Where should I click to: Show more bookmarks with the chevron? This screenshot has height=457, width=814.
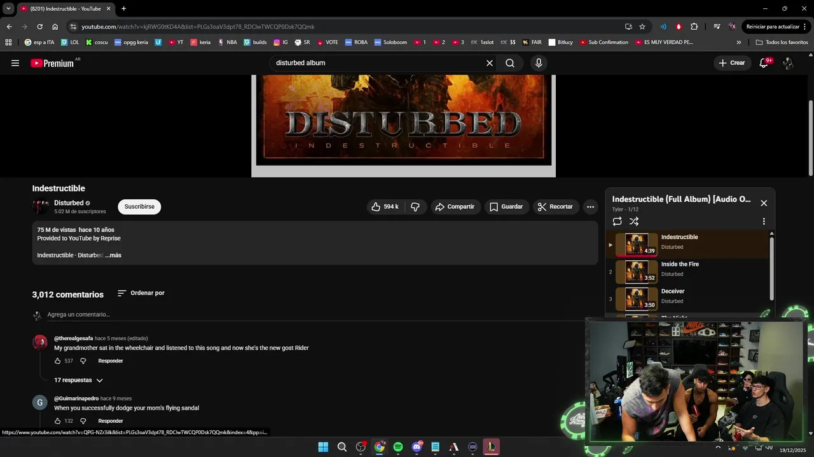739,43
